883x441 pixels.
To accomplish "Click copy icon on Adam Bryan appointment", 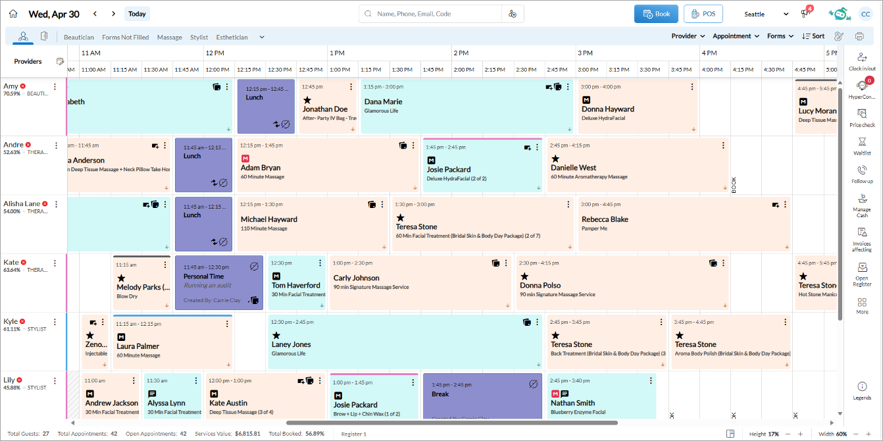I will [x=403, y=145].
